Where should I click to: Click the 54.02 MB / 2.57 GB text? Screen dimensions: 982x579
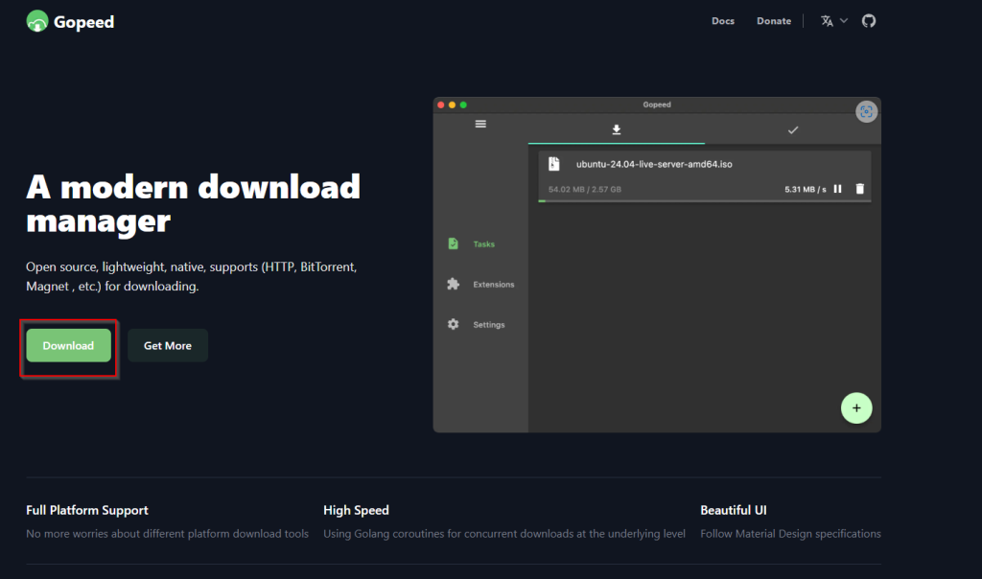(584, 189)
